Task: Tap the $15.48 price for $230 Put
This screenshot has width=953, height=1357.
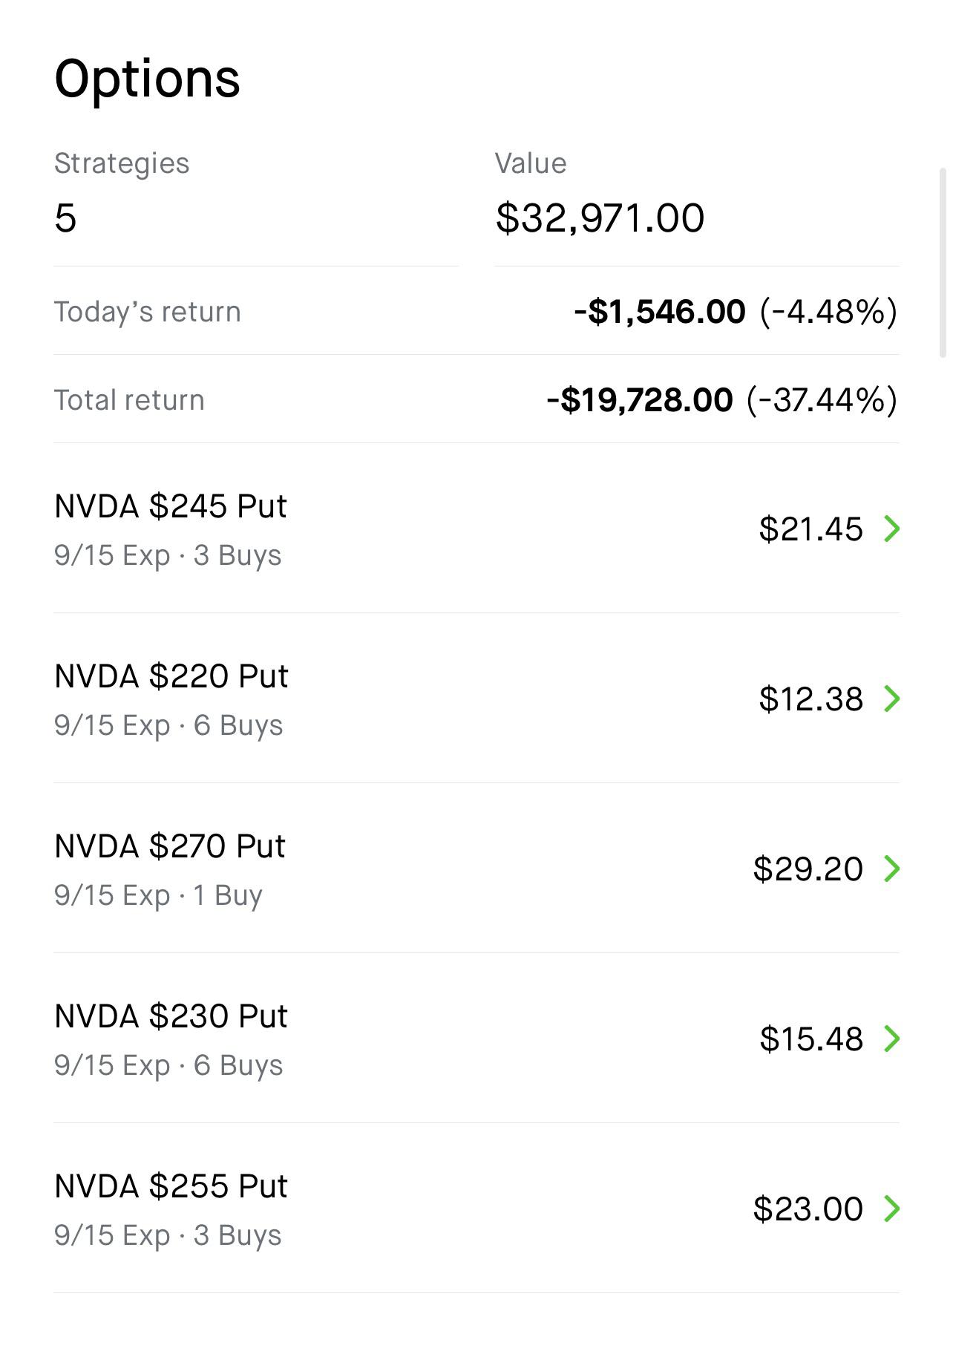Action: point(810,1039)
